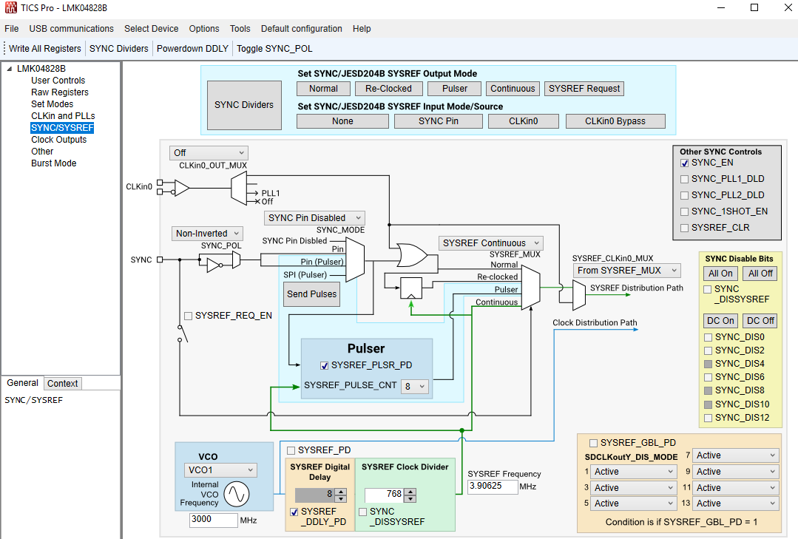The image size is (798, 539).
Task: Open the Help menu
Action: coord(362,29)
